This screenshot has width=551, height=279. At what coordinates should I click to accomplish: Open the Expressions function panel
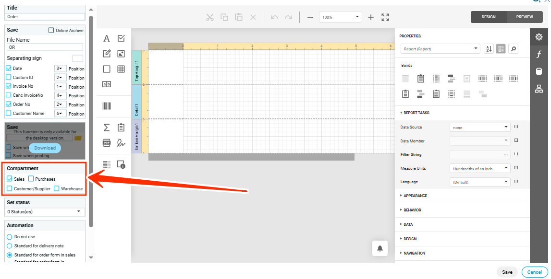[x=539, y=54]
